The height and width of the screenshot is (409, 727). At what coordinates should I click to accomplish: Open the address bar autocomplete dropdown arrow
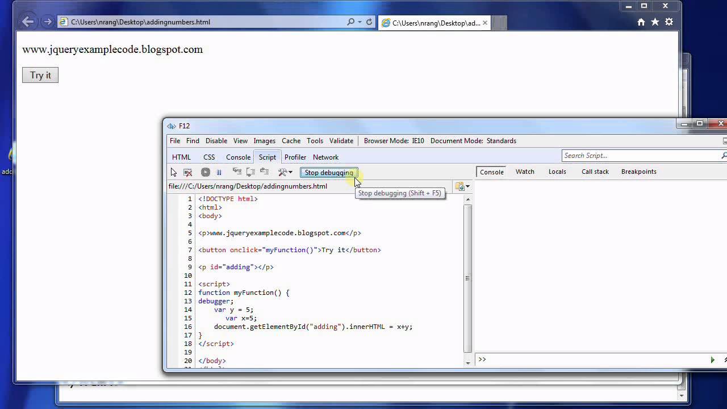pos(360,22)
